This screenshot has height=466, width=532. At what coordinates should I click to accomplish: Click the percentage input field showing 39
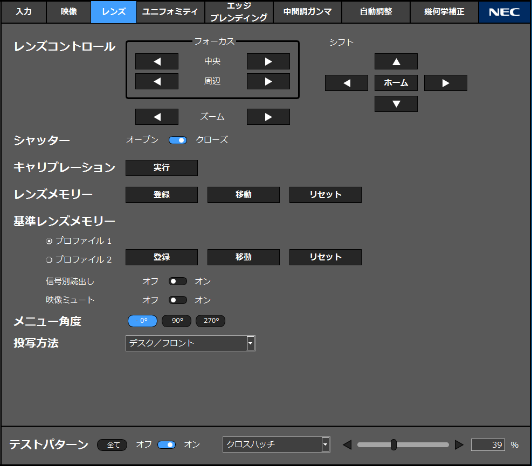pyautogui.click(x=488, y=444)
